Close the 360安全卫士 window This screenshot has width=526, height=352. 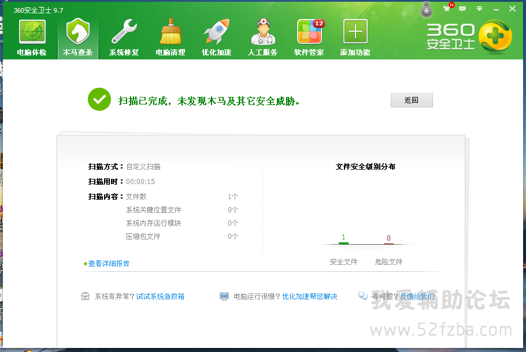[x=512, y=9]
